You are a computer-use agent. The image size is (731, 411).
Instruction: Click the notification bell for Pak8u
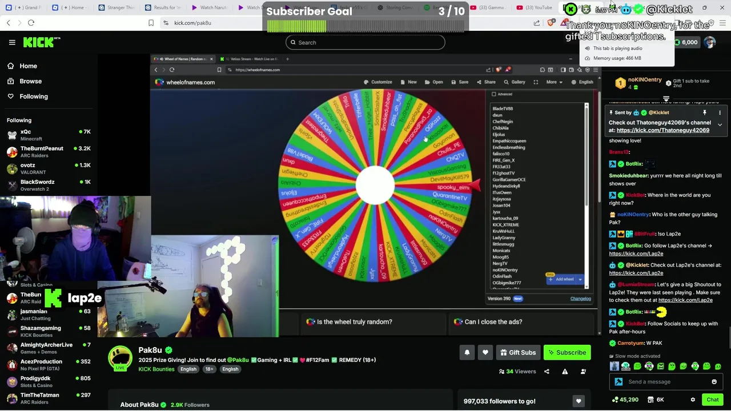(x=467, y=353)
